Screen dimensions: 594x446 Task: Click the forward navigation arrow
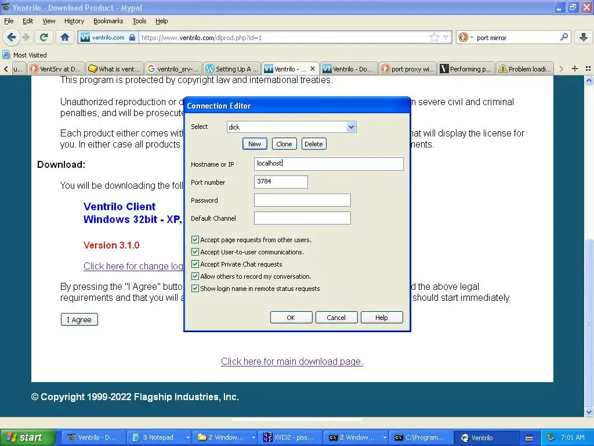(26, 37)
